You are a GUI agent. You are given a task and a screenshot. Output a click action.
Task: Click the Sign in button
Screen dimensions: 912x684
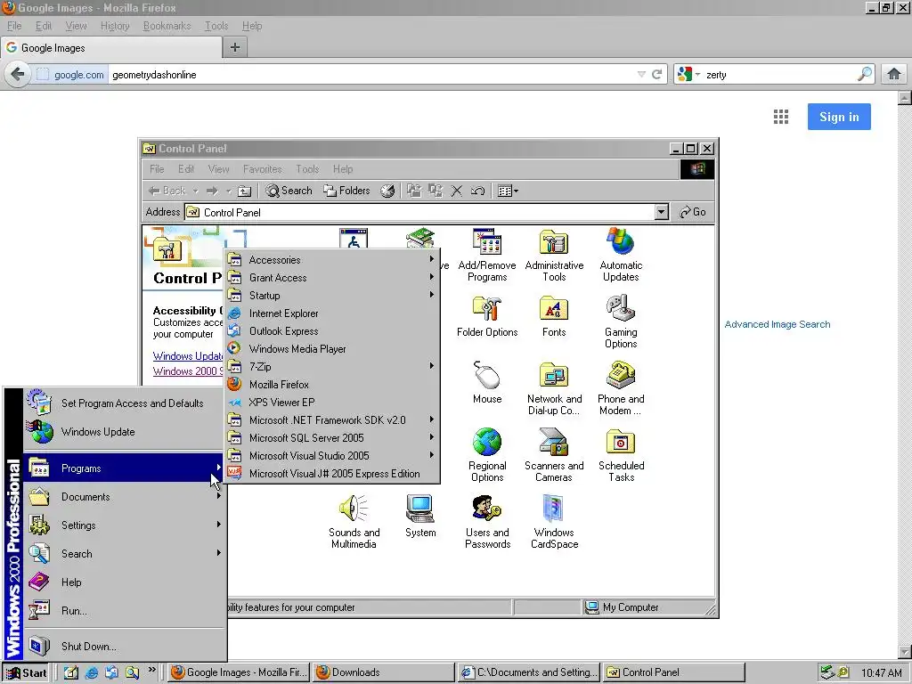(839, 117)
